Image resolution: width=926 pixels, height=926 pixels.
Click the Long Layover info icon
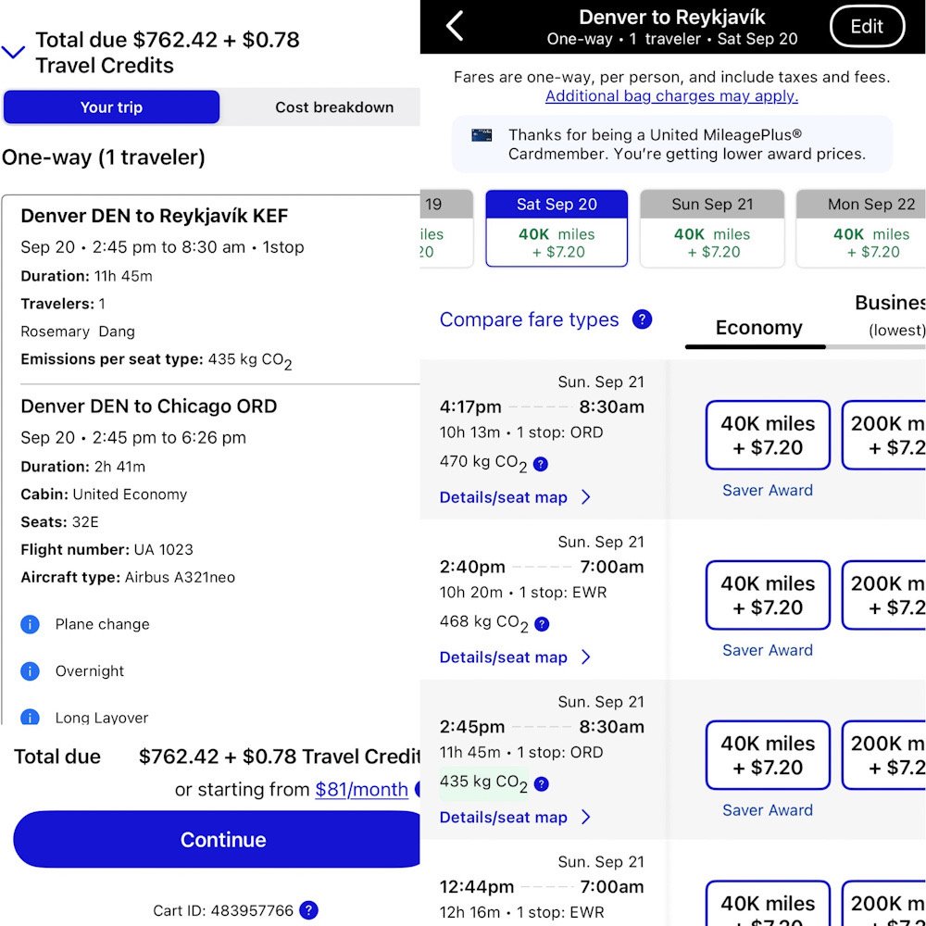(x=30, y=717)
